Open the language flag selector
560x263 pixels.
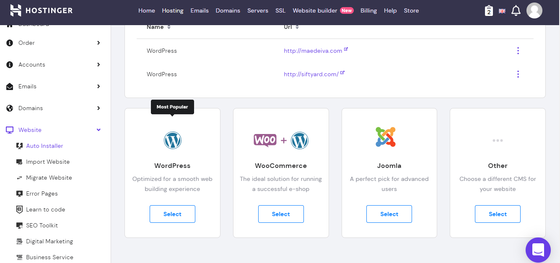click(x=502, y=11)
